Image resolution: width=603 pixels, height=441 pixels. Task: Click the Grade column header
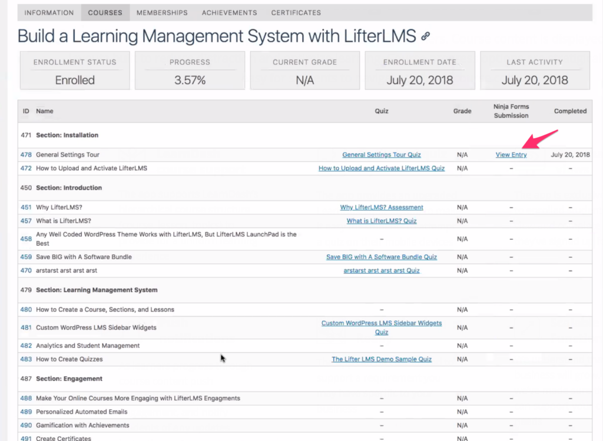coord(462,111)
